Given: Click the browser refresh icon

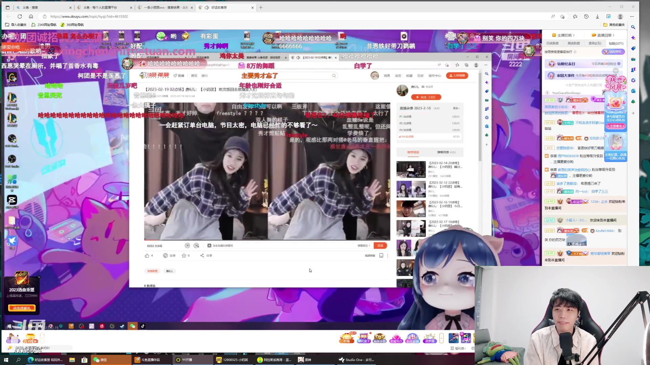Looking at the screenshot, I should (20, 16).
